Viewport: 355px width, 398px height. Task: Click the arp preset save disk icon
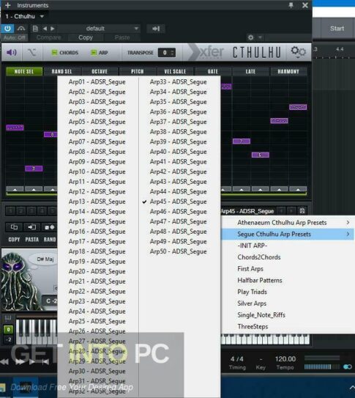click(302, 211)
